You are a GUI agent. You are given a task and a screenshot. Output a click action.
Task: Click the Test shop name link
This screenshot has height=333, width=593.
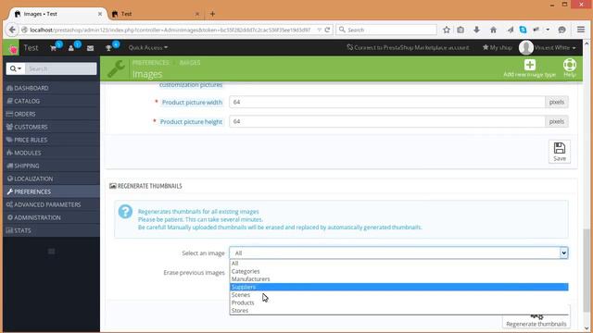tap(31, 48)
